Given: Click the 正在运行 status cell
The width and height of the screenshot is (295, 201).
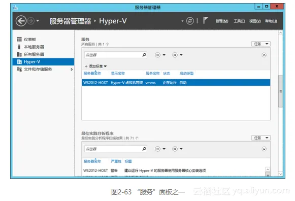Looking at the screenshot, I should pos(170,83).
